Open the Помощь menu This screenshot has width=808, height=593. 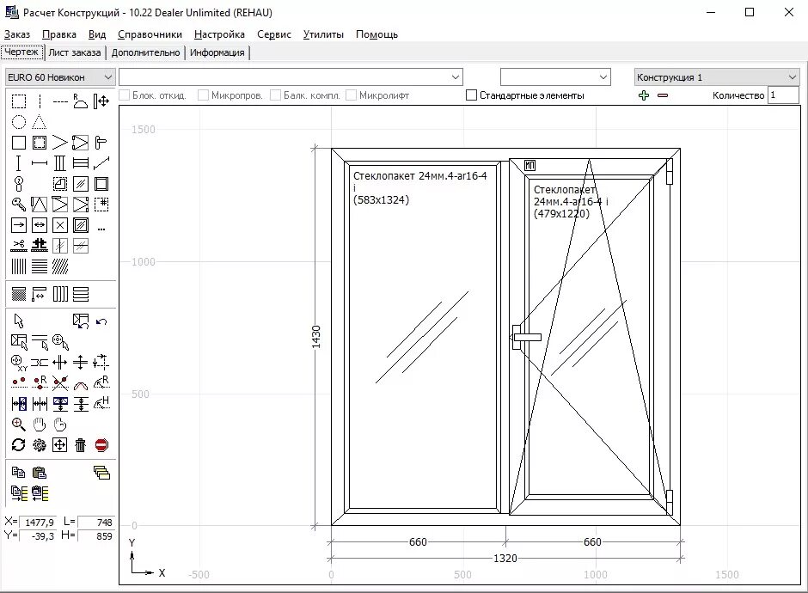coord(376,34)
